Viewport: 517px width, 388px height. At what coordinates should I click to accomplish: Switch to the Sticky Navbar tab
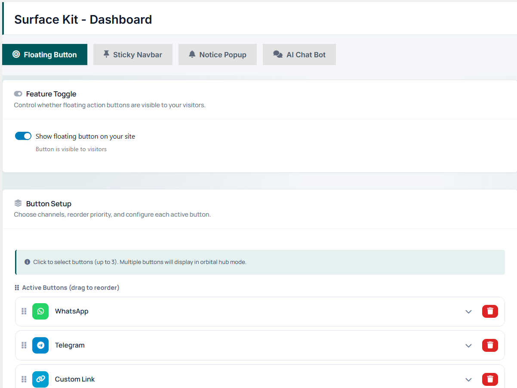click(x=132, y=55)
